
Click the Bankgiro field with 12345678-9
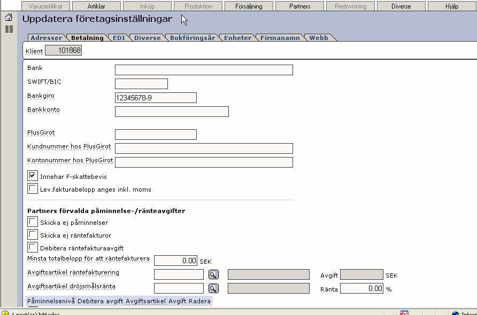click(156, 98)
